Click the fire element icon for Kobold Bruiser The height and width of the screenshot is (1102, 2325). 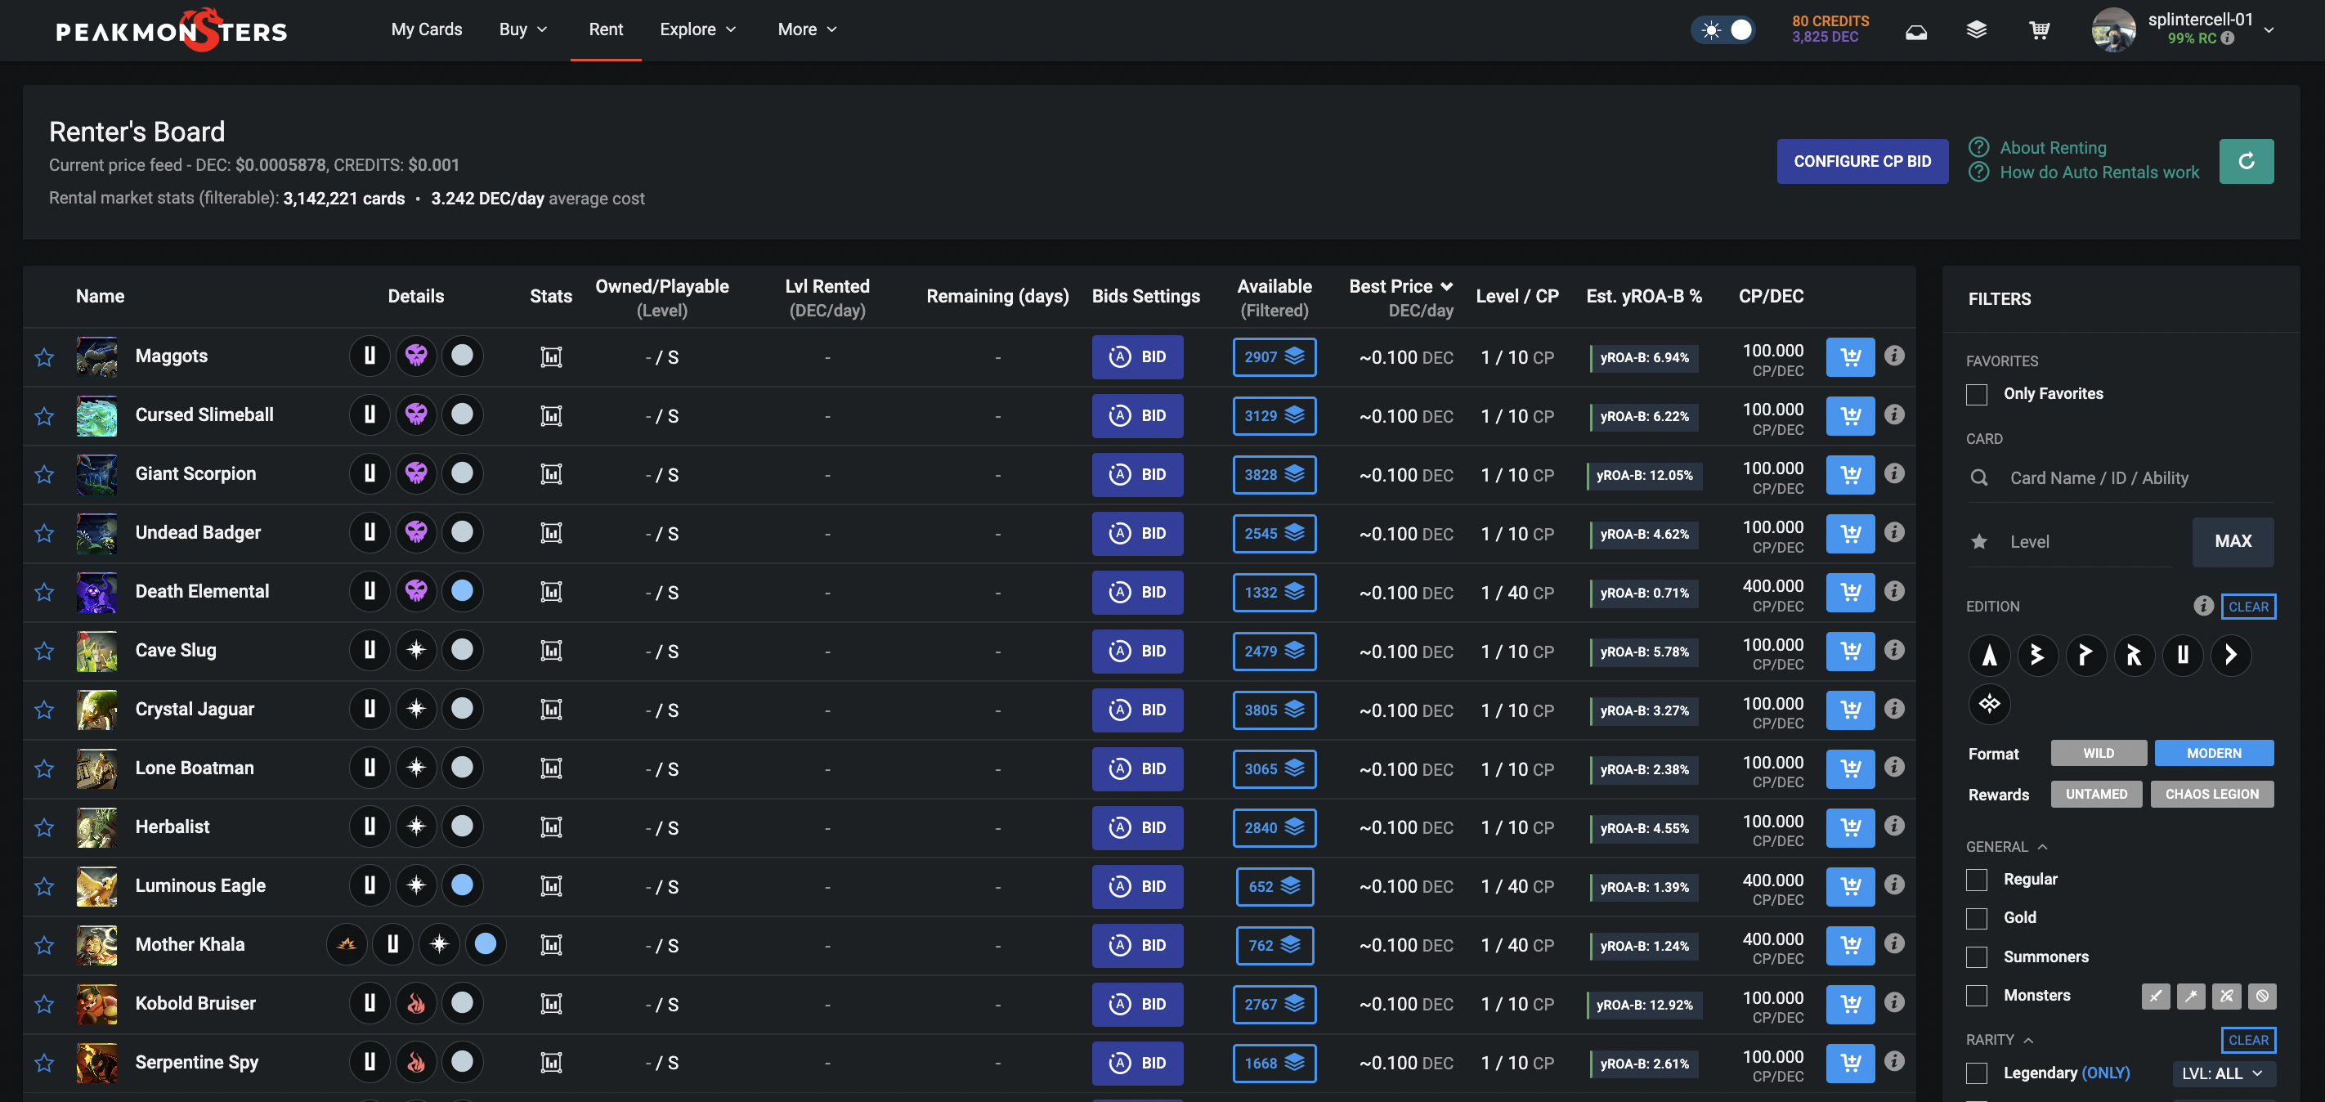click(x=416, y=1003)
